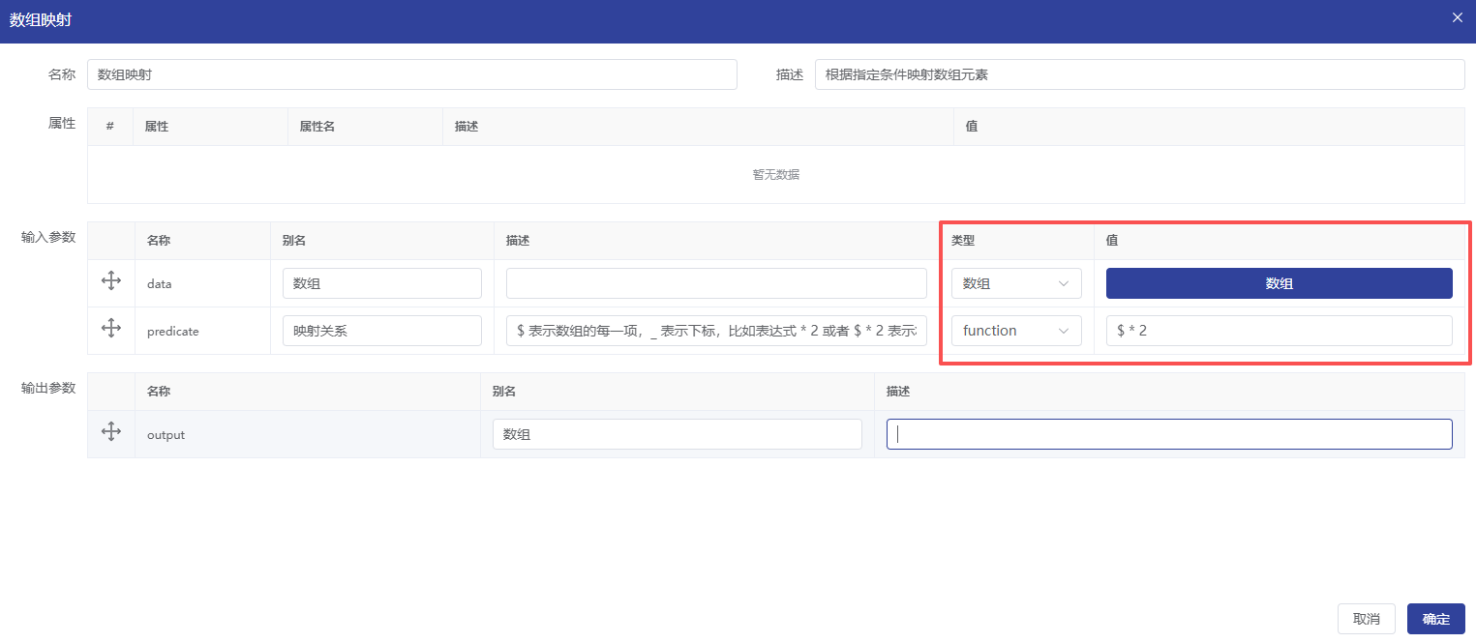Viewport: 1476px width, 643px height.
Task: Open the function type dropdown for predicate
Action: pyautogui.click(x=1015, y=331)
